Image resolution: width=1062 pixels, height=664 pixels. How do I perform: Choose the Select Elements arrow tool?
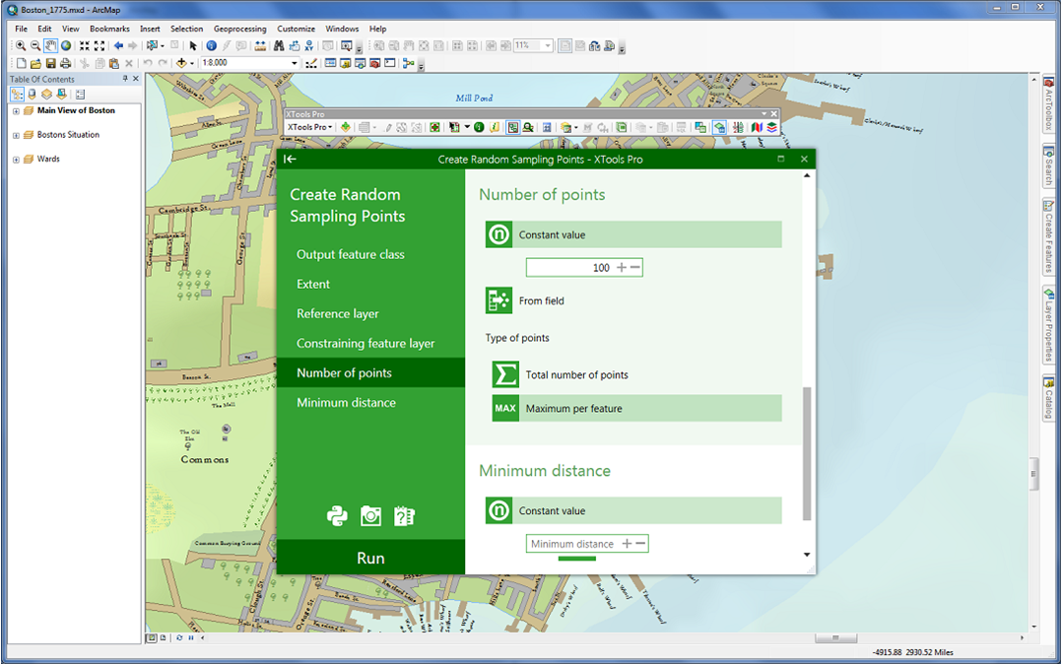(x=193, y=46)
